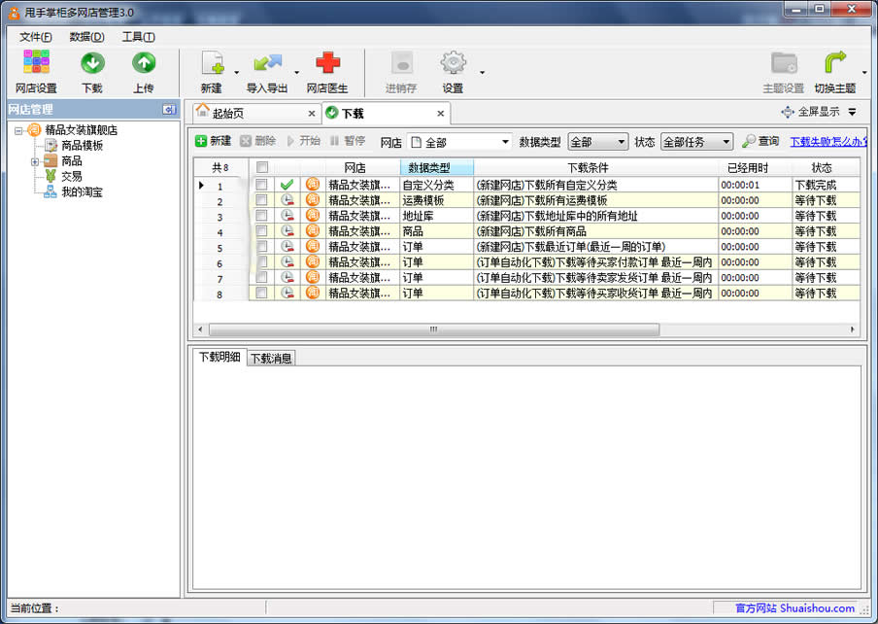878x624 pixels.
Task: Check the select-all checkbox in table header
Action: pos(261,168)
